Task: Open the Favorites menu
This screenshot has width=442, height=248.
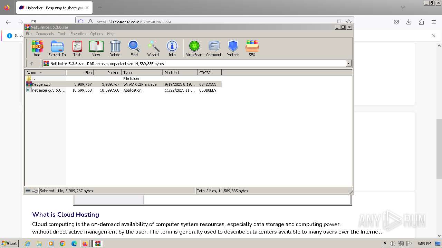Action: click(x=78, y=34)
